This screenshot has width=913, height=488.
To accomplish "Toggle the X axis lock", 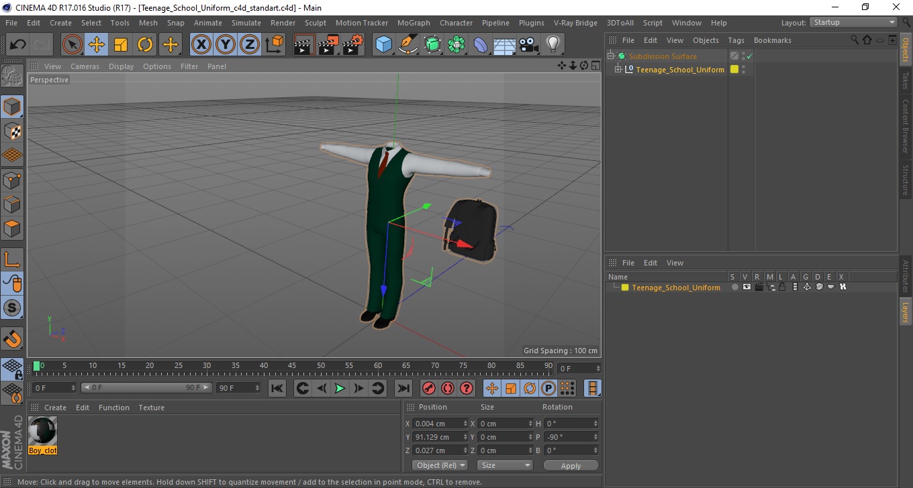I will click(201, 45).
